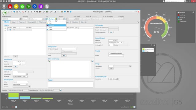
Task: Click into the Taggar field
Action: tap(71, 84)
